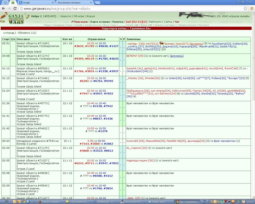
Task: Click the browser Back arrow
Action: coord(4,8)
